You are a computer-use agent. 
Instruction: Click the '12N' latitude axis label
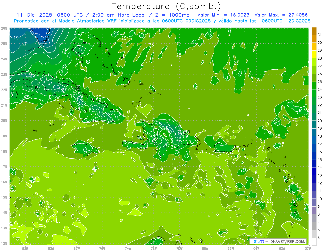pos(4,243)
